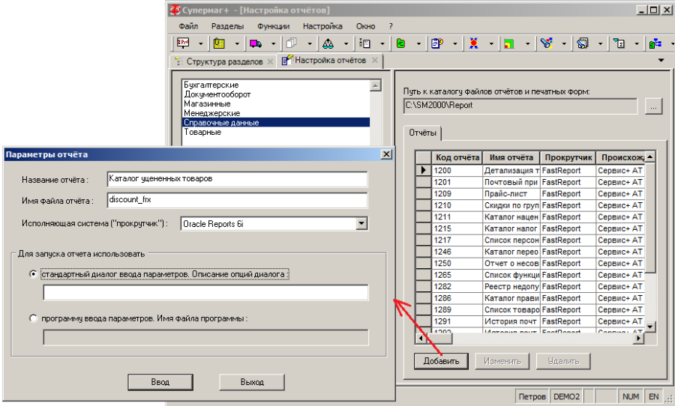Open dropdown next to red star icon
The width and height of the screenshot is (675, 406).
click(x=491, y=43)
